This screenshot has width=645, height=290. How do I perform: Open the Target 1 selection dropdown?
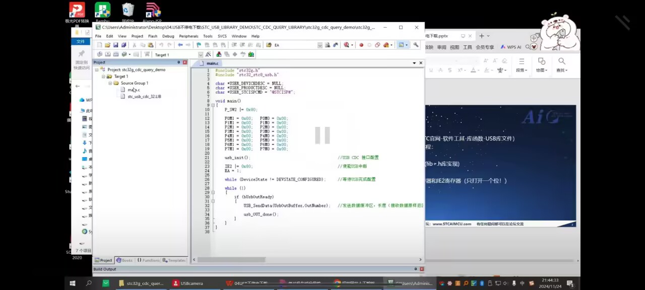pos(200,54)
